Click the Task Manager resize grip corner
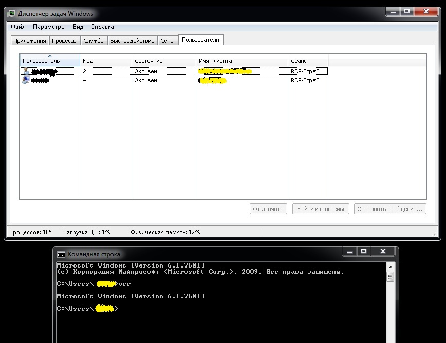 point(435,234)
